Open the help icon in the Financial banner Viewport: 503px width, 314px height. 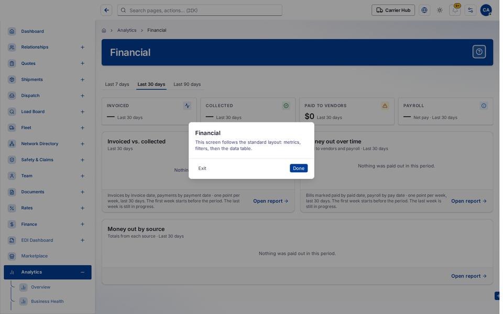tap(479, 52)
